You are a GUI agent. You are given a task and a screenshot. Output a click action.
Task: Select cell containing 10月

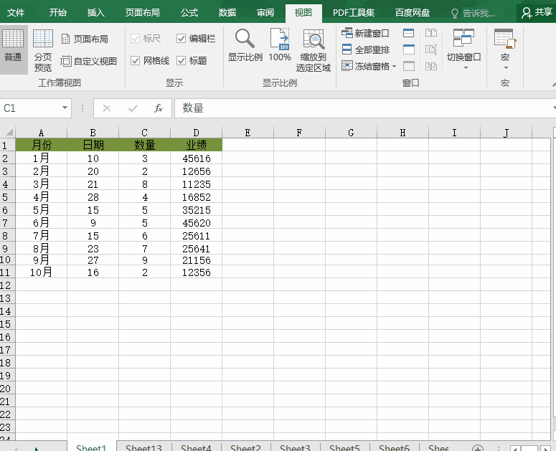coord(41,272)
